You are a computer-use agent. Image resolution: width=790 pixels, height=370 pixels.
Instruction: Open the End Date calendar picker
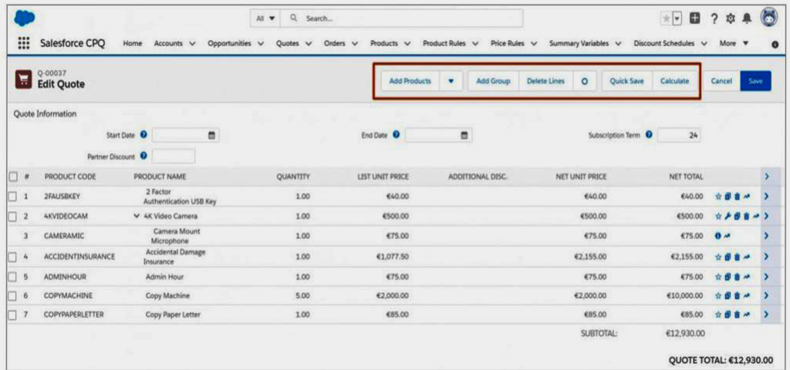coord(465,135)
